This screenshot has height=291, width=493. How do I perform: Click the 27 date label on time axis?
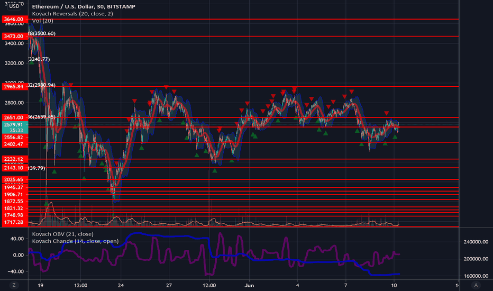pyautogui.click(x=169, y=285)
